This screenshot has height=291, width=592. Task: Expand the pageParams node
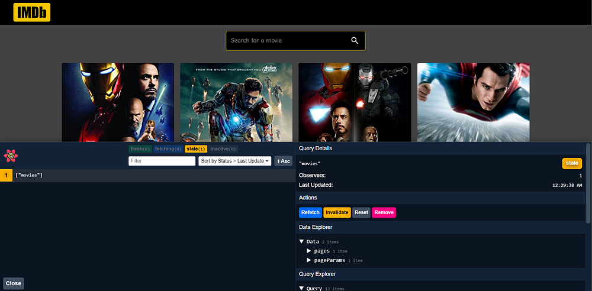[x=309, y=260]
